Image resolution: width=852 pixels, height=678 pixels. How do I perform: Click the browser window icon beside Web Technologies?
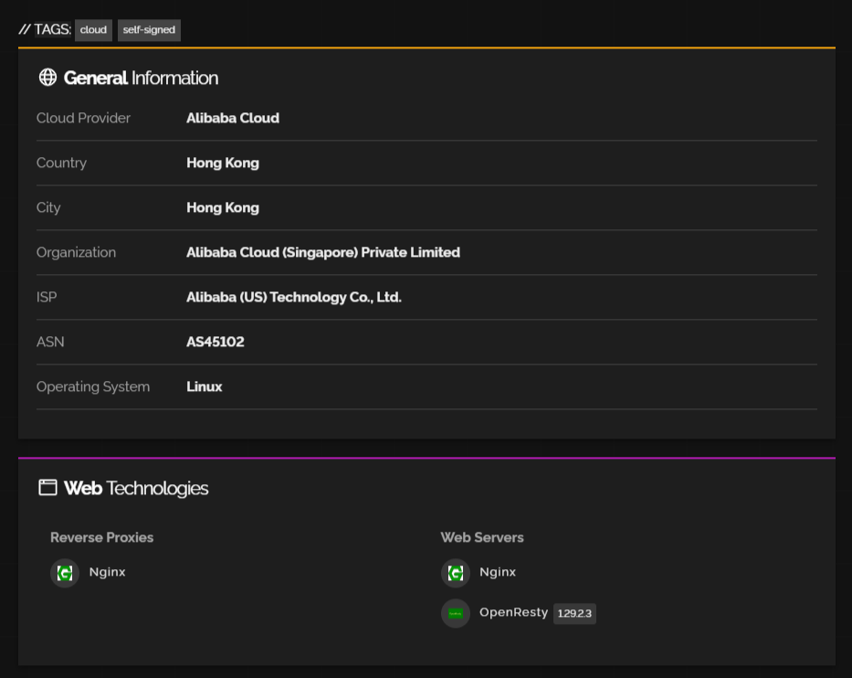coord(47,487)
